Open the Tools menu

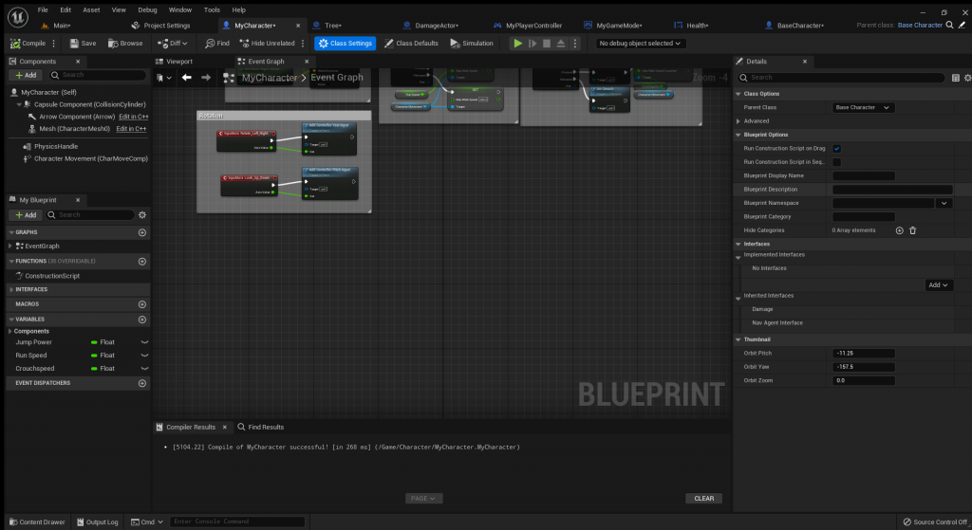pos(212,9)
